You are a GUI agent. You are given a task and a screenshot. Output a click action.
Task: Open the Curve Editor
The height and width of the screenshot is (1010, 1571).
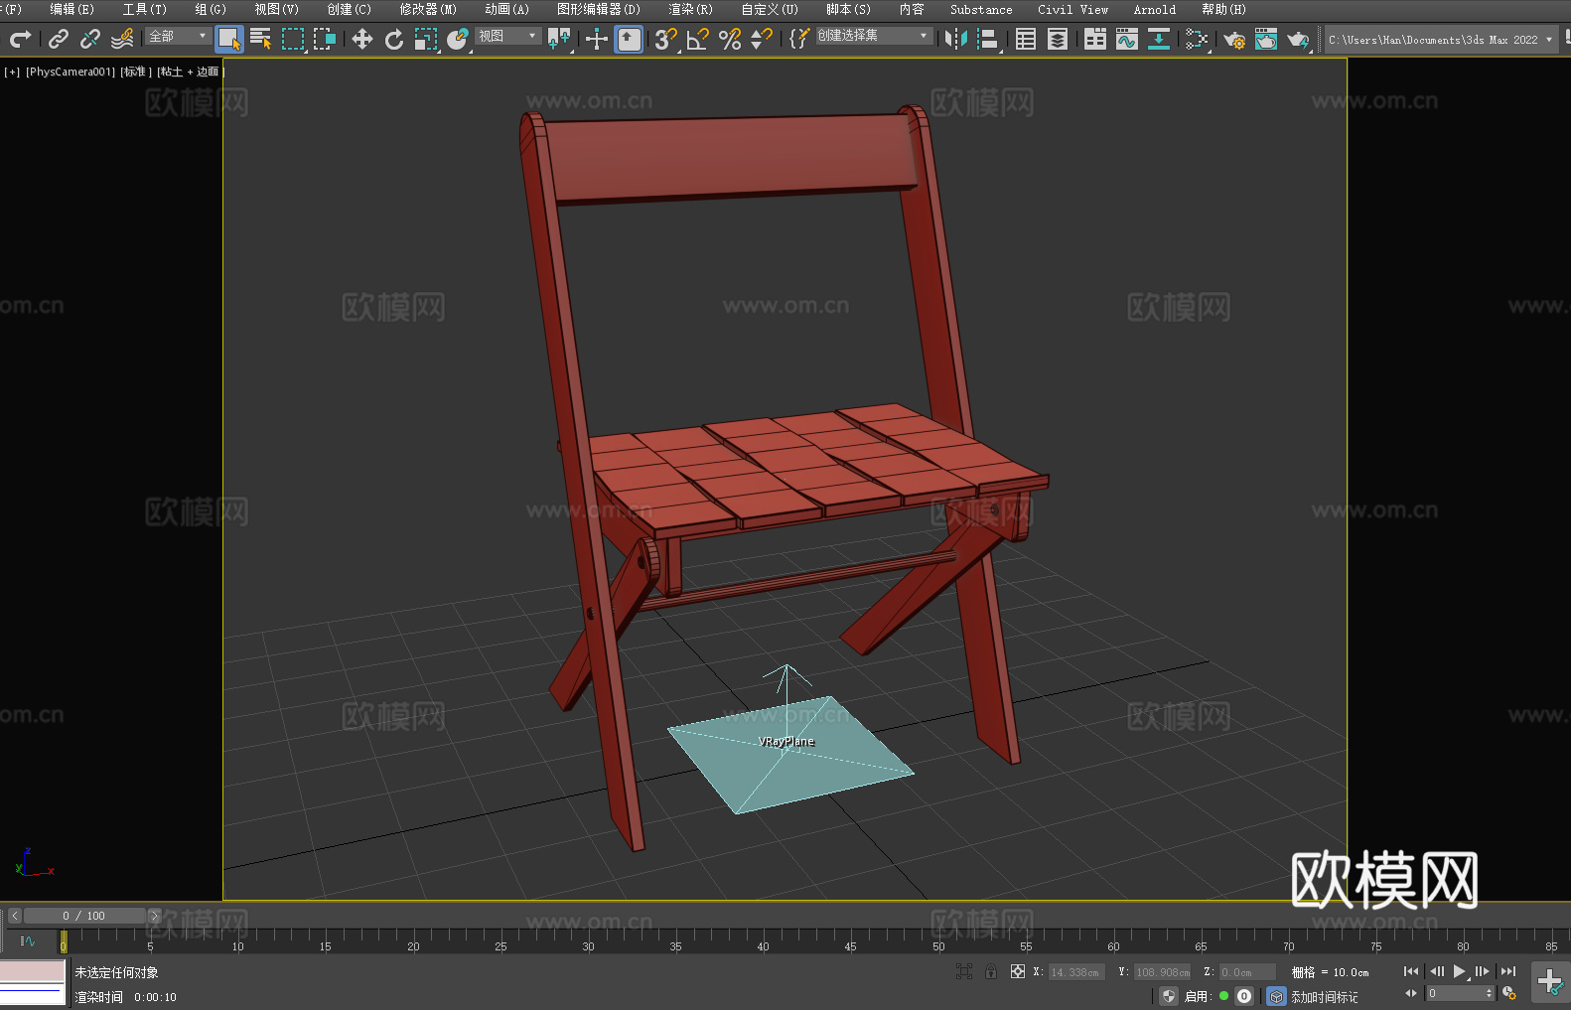click(x=1127, y=39)
